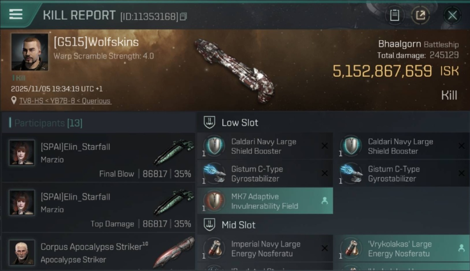Click the map pin location icon
The width and height of the screenshot is (470, 271).
14,100
